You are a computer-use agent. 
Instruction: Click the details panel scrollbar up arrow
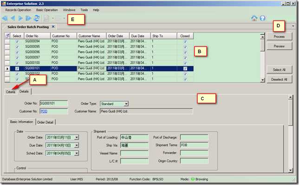(291, 98)
